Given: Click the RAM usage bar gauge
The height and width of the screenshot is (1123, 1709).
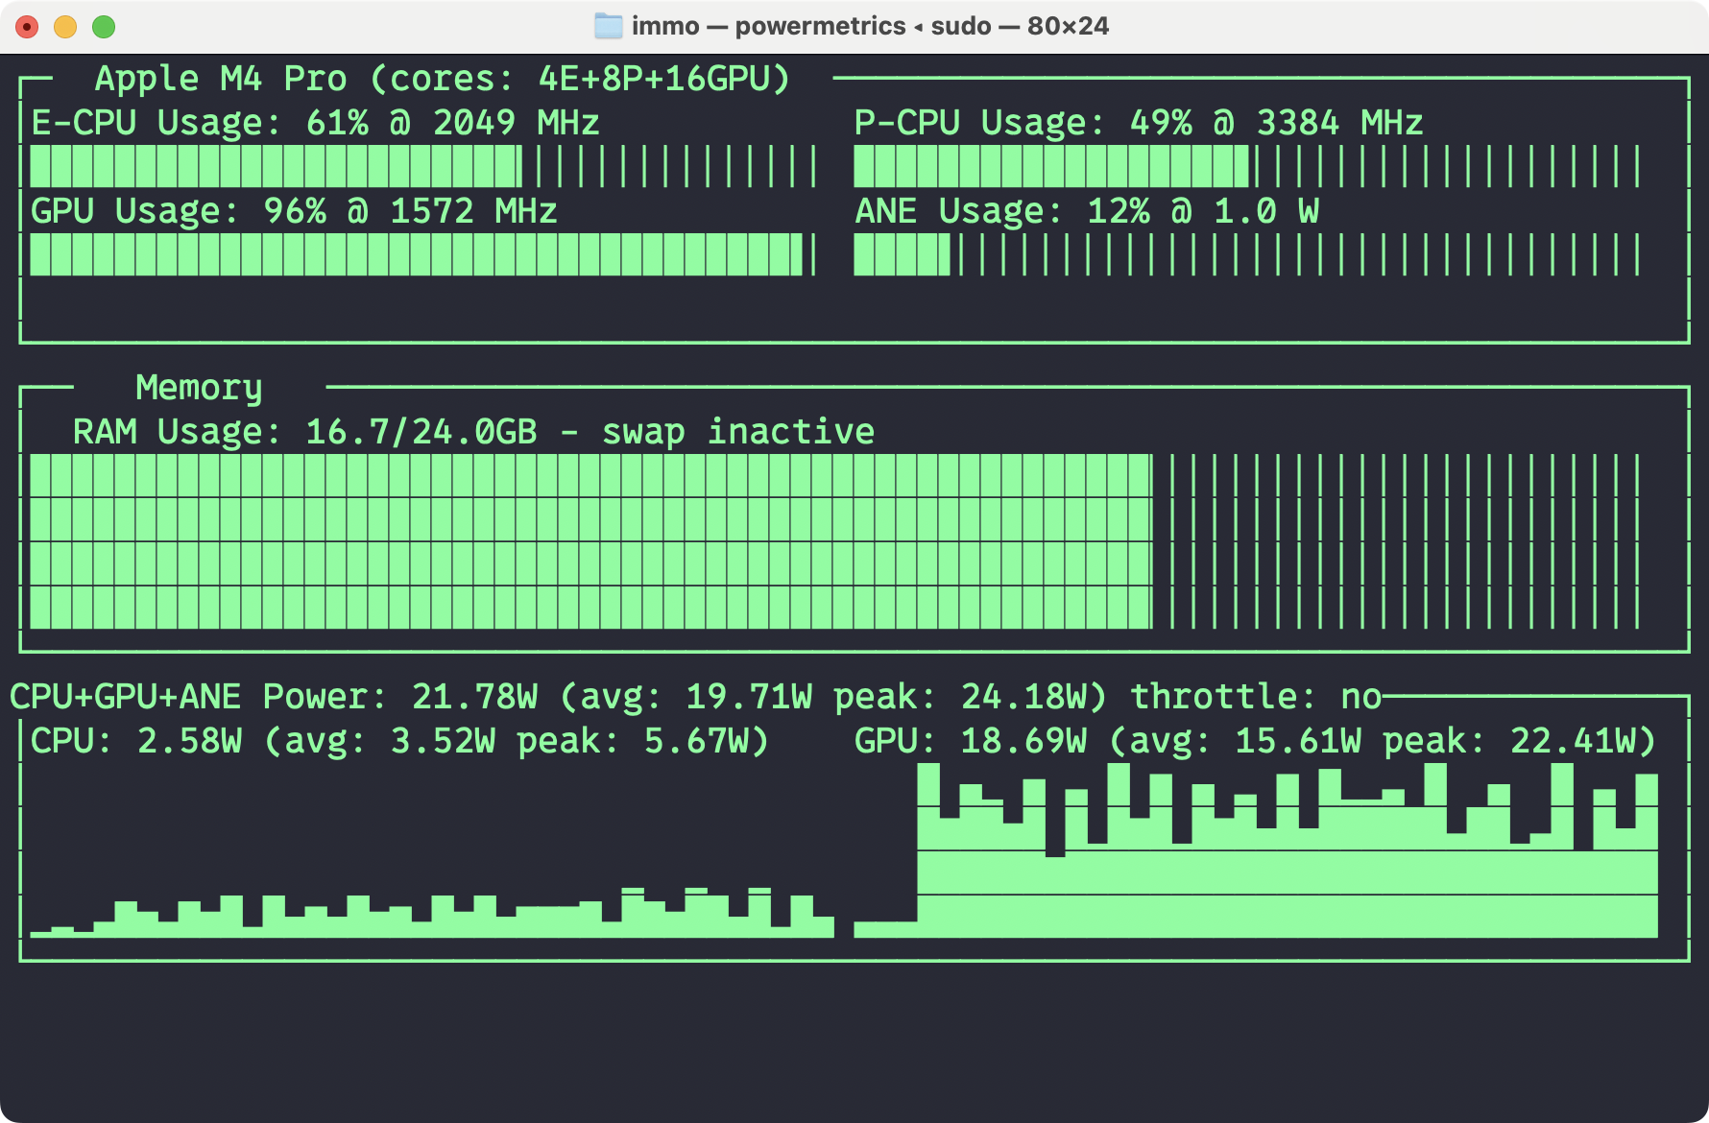Looking at the screenshot, I should 835,541.
